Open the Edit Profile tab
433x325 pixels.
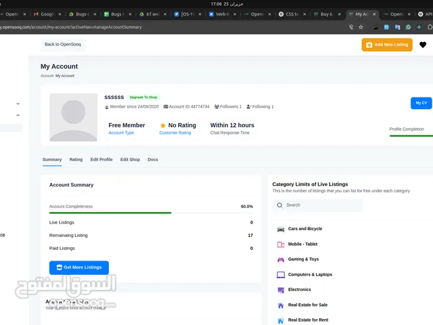101,160
